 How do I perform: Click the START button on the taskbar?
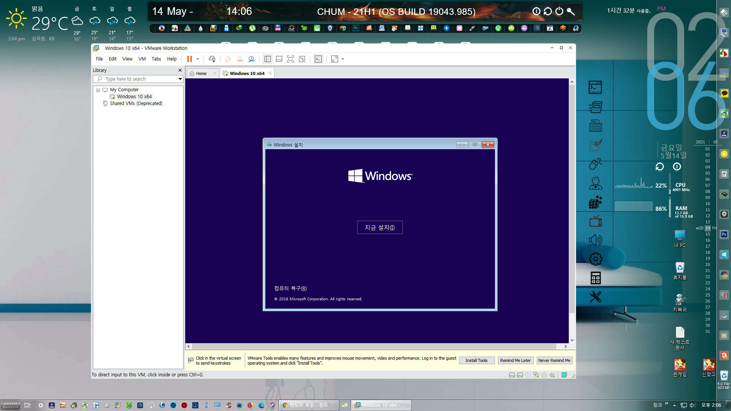point(10,405)
